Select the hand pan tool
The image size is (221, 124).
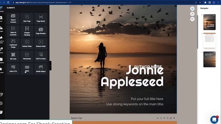point(192,14)
